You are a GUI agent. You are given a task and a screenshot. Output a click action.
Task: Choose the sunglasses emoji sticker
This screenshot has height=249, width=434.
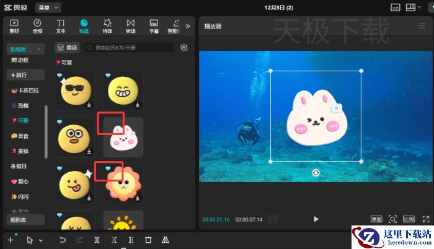point(75,90)
